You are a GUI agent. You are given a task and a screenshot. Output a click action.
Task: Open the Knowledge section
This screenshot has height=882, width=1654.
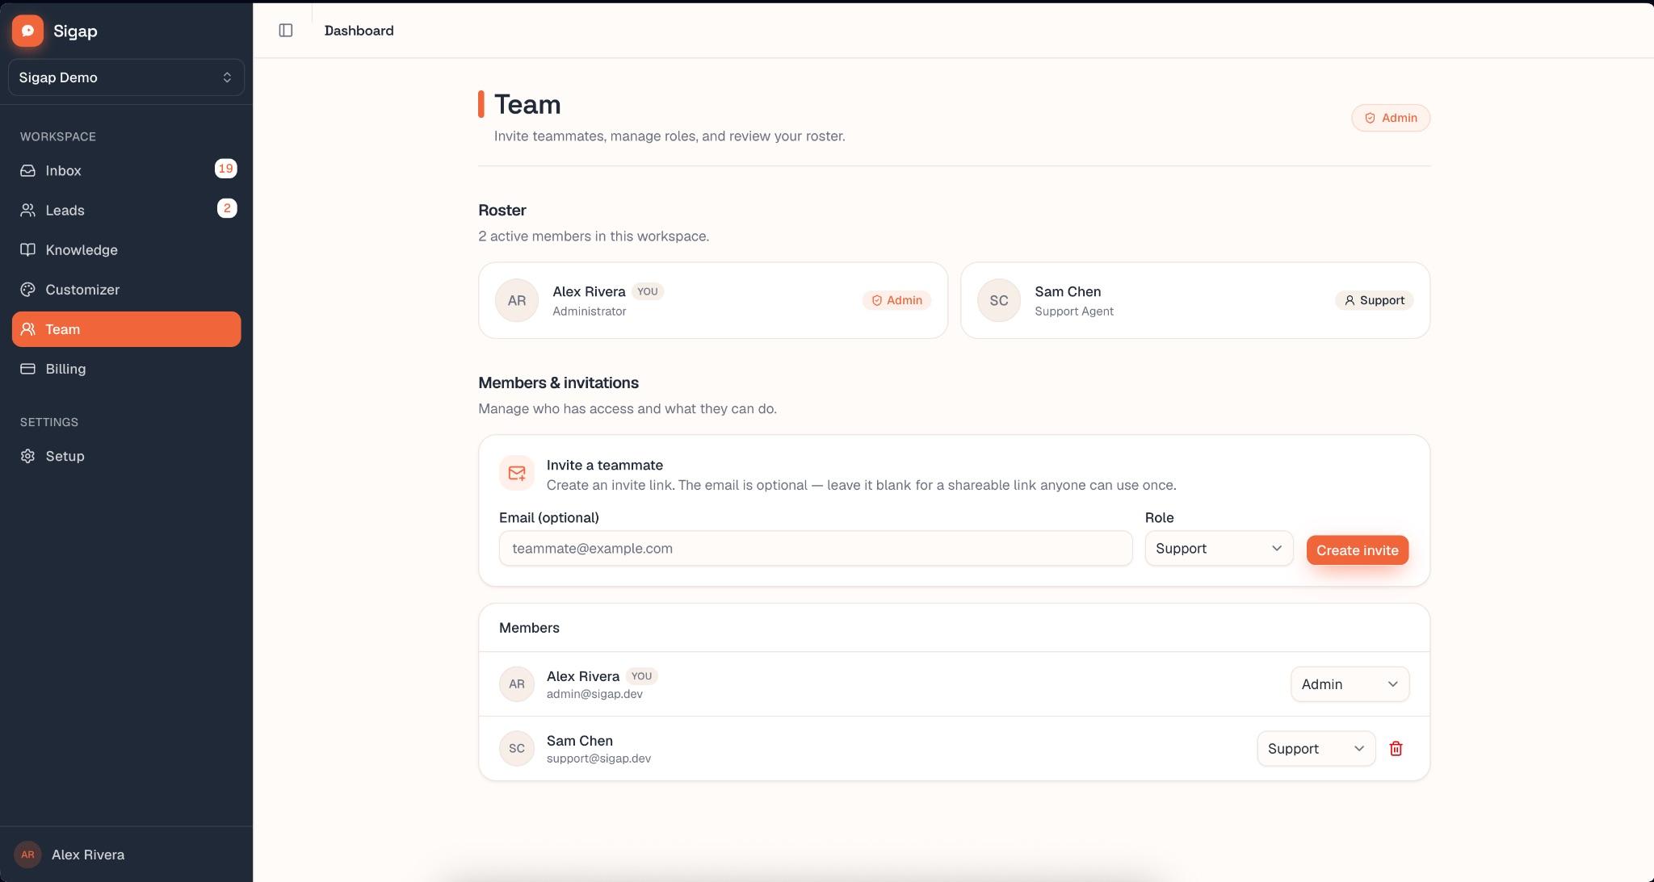[x=126, y=249]
